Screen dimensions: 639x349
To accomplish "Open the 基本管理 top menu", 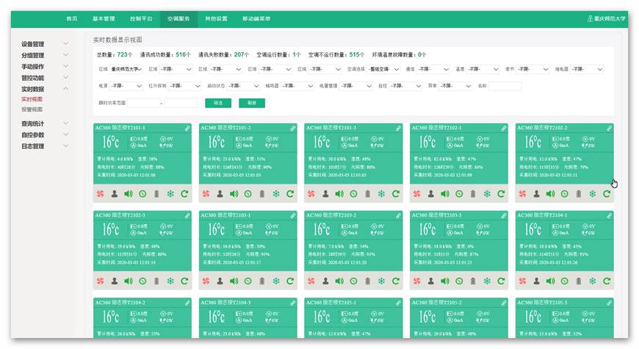I will click(x=104, y=19).
